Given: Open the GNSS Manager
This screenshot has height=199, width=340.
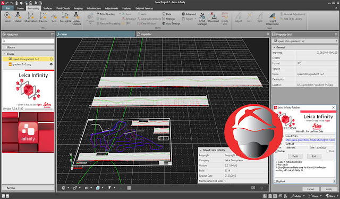Looking at the screenshot, I should click(x=202, y=19).
